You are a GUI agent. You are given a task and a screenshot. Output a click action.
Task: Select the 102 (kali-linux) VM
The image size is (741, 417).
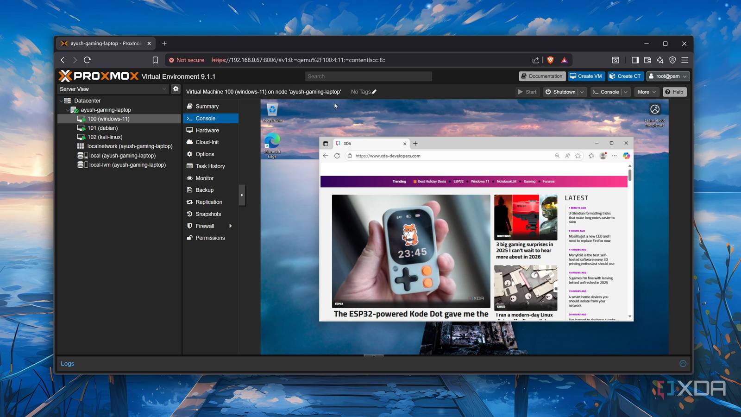(119, 137)
